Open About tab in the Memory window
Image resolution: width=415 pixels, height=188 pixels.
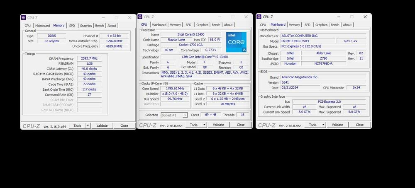pos(112,26)
